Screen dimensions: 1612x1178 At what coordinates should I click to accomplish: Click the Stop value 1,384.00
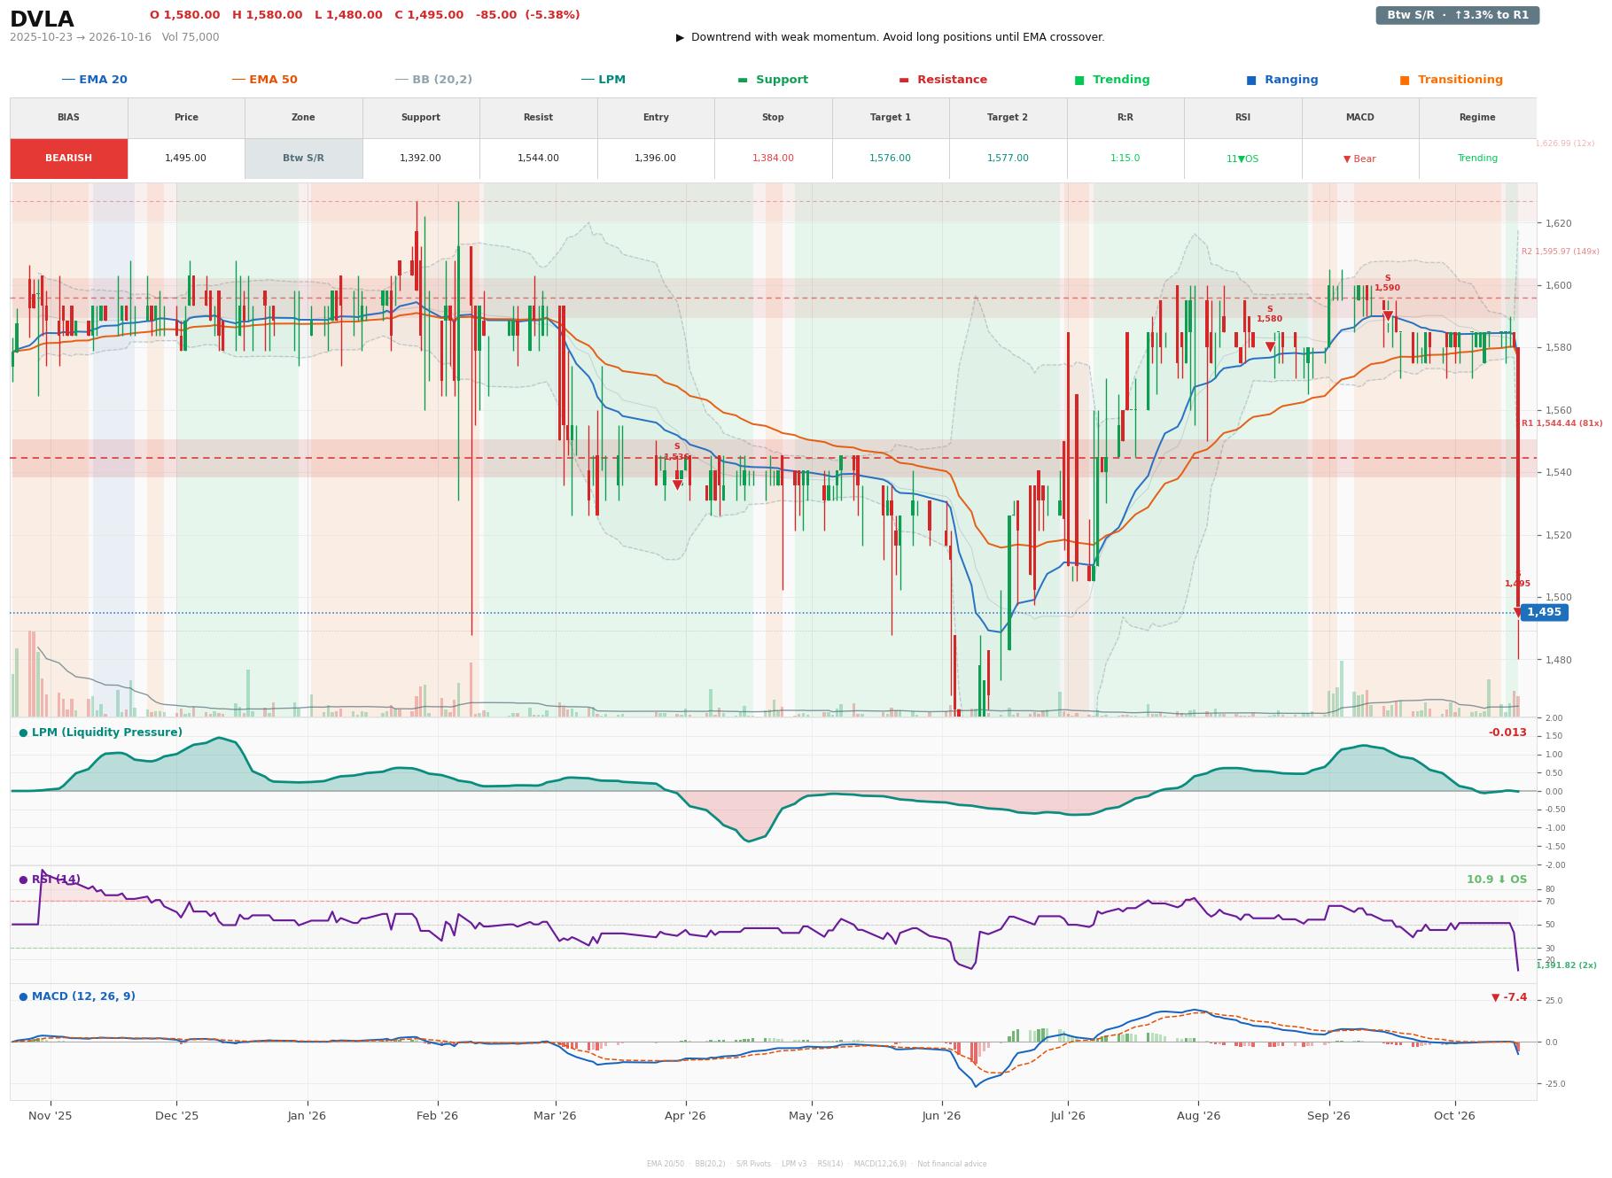(773, 159)
